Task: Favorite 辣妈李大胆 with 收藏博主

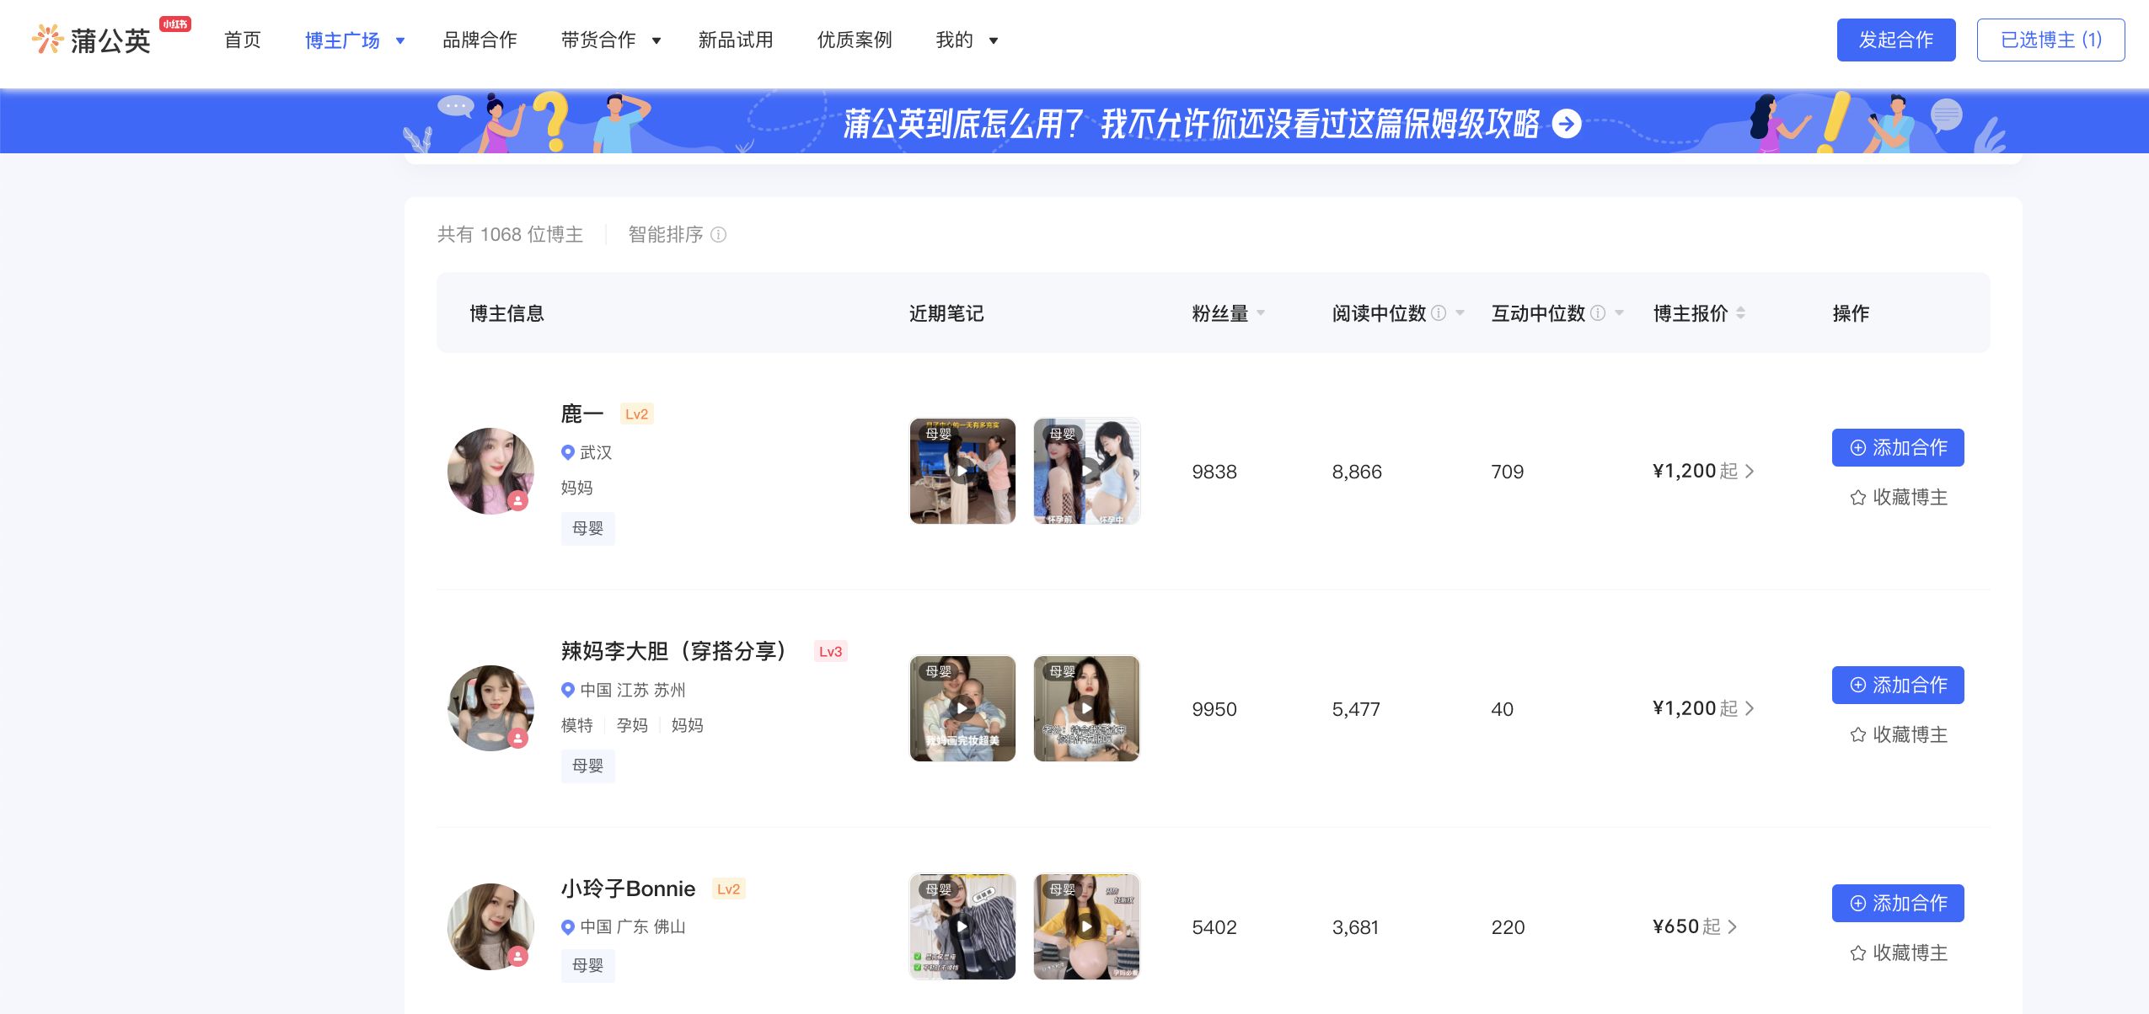Action: point(1898,735)
